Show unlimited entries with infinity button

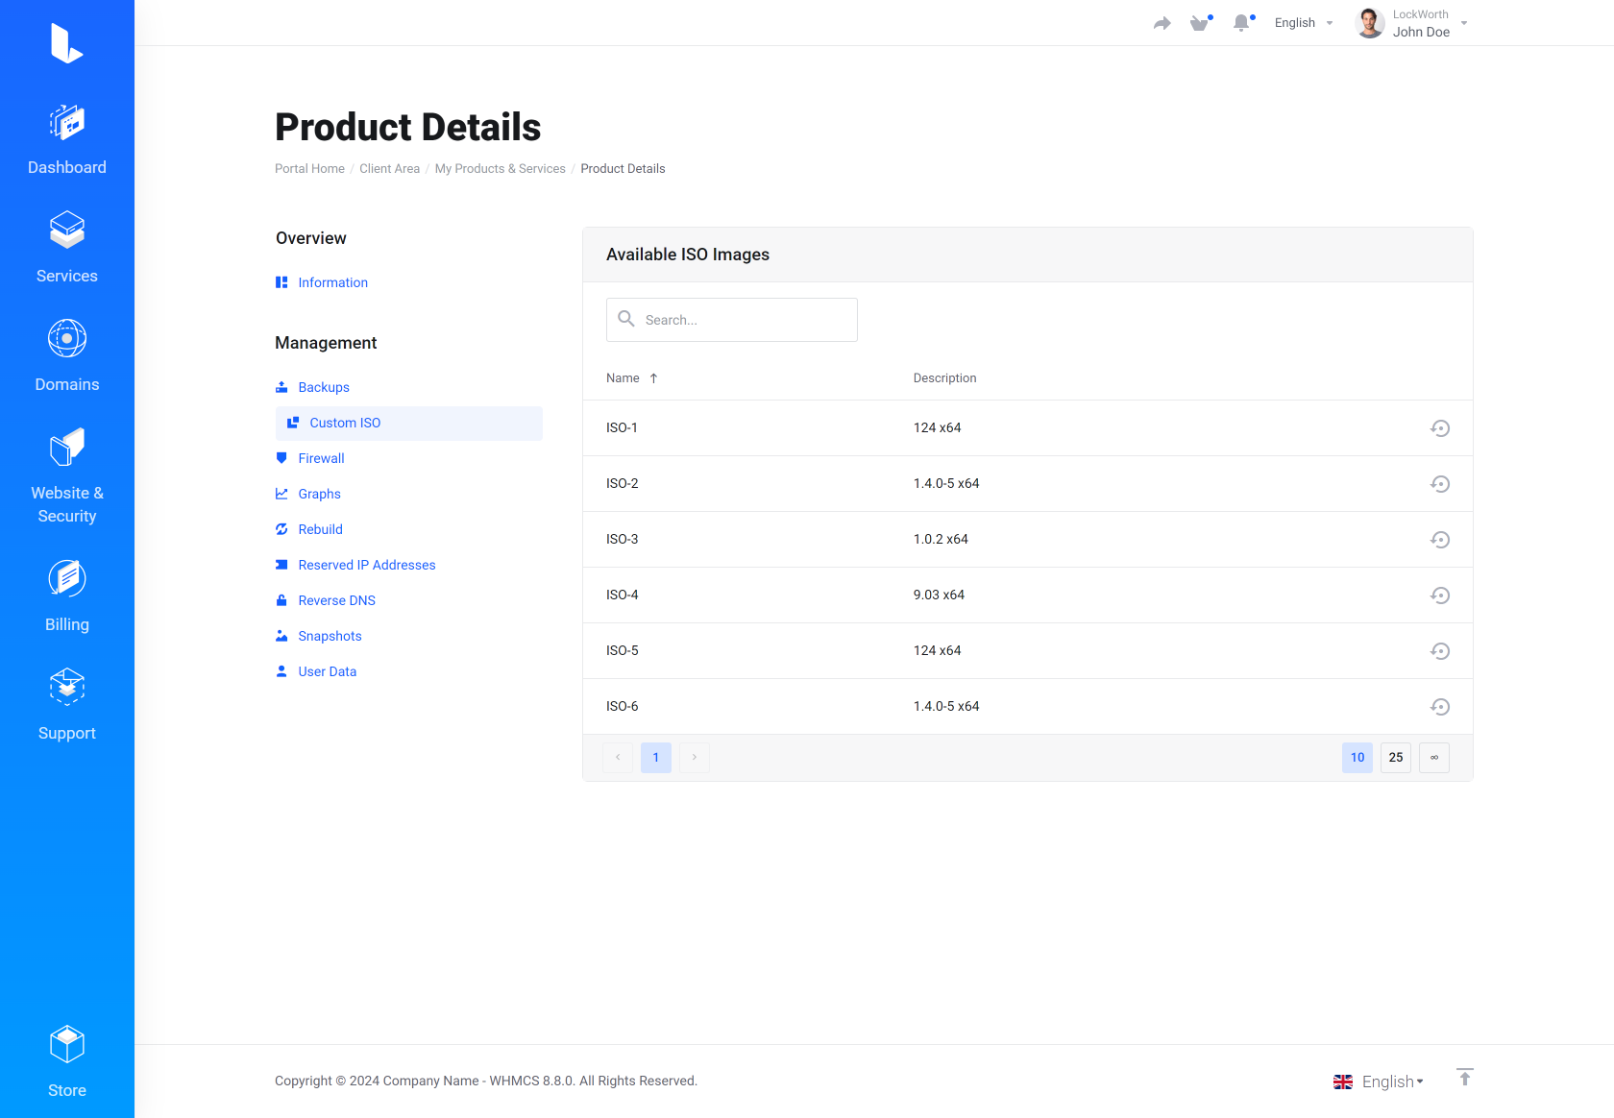point(1434,758)
